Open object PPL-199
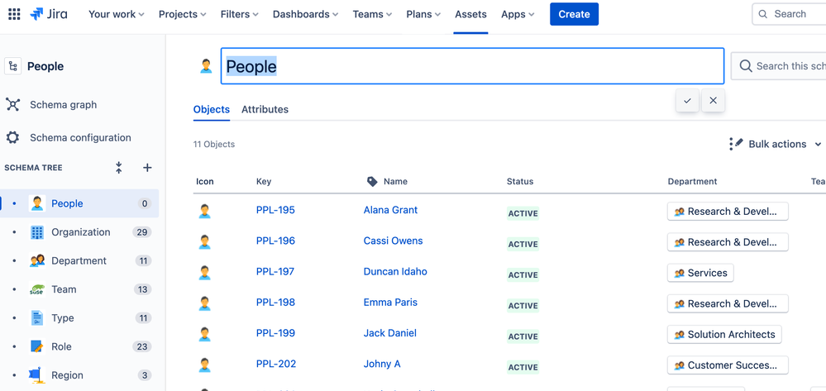This screenshot has width=826, height=391. tap(275, 333)
